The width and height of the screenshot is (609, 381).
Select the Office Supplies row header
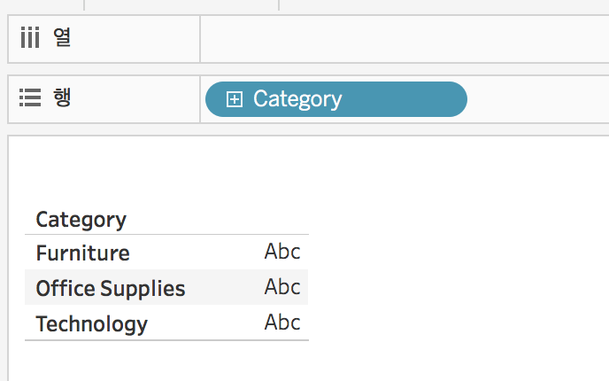(111, 289)
